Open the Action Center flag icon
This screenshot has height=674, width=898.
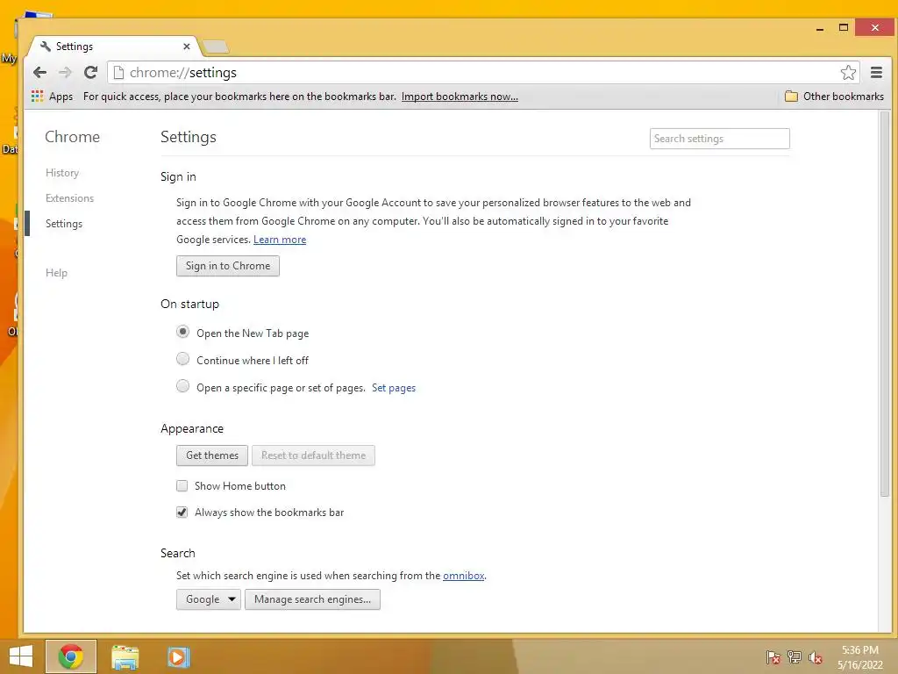[773, 657]
